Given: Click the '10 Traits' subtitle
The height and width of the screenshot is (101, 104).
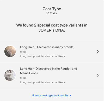Looking at the screenshot, I should (52, 13).
